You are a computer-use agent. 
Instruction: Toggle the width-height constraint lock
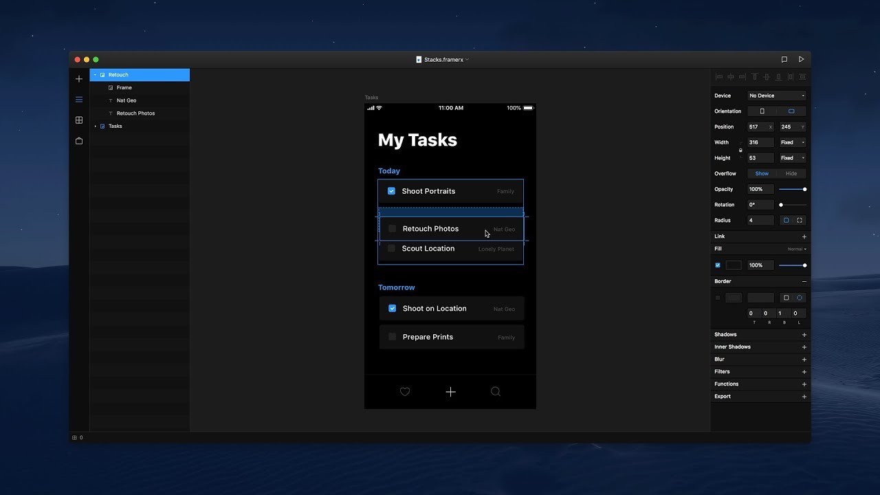[x=740, y=150]
